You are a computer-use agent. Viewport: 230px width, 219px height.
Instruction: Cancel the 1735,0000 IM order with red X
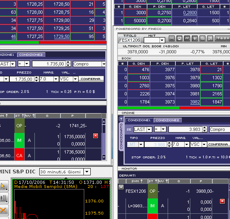[96, 136]
